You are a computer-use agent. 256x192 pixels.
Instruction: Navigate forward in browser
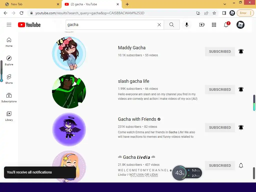coord(13,13)
